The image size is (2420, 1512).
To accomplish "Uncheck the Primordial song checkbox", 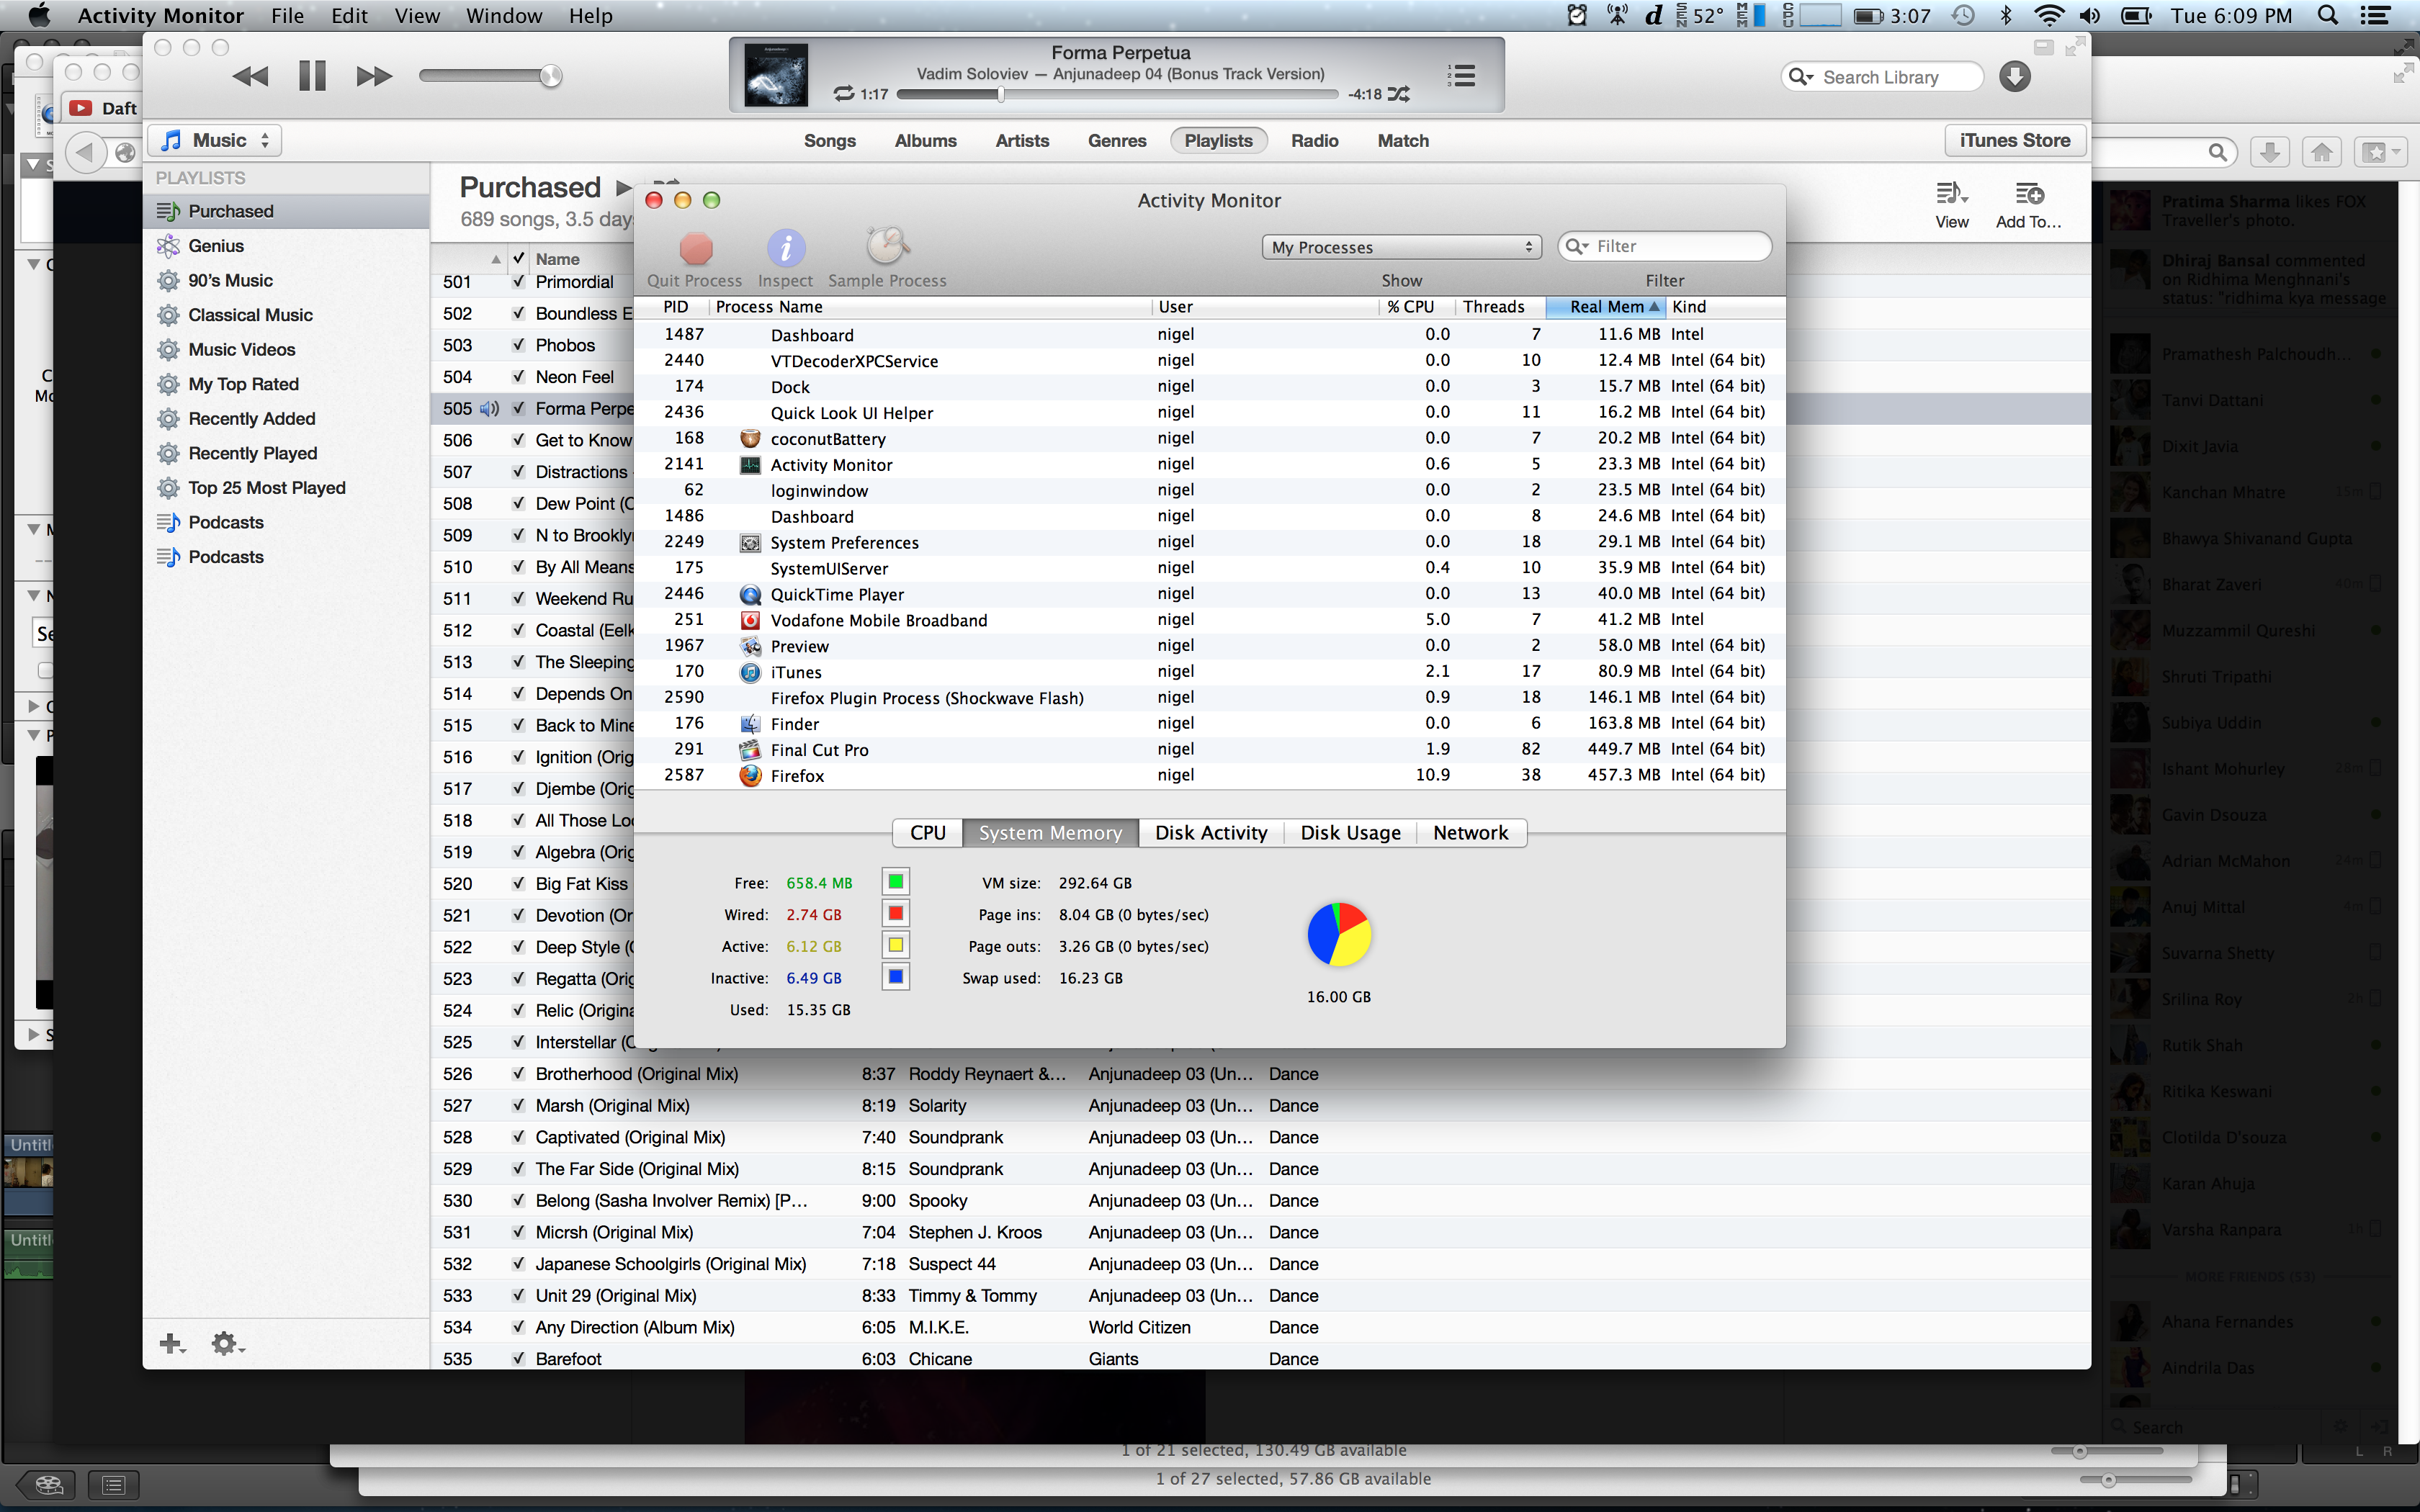I will click(518, 282).
